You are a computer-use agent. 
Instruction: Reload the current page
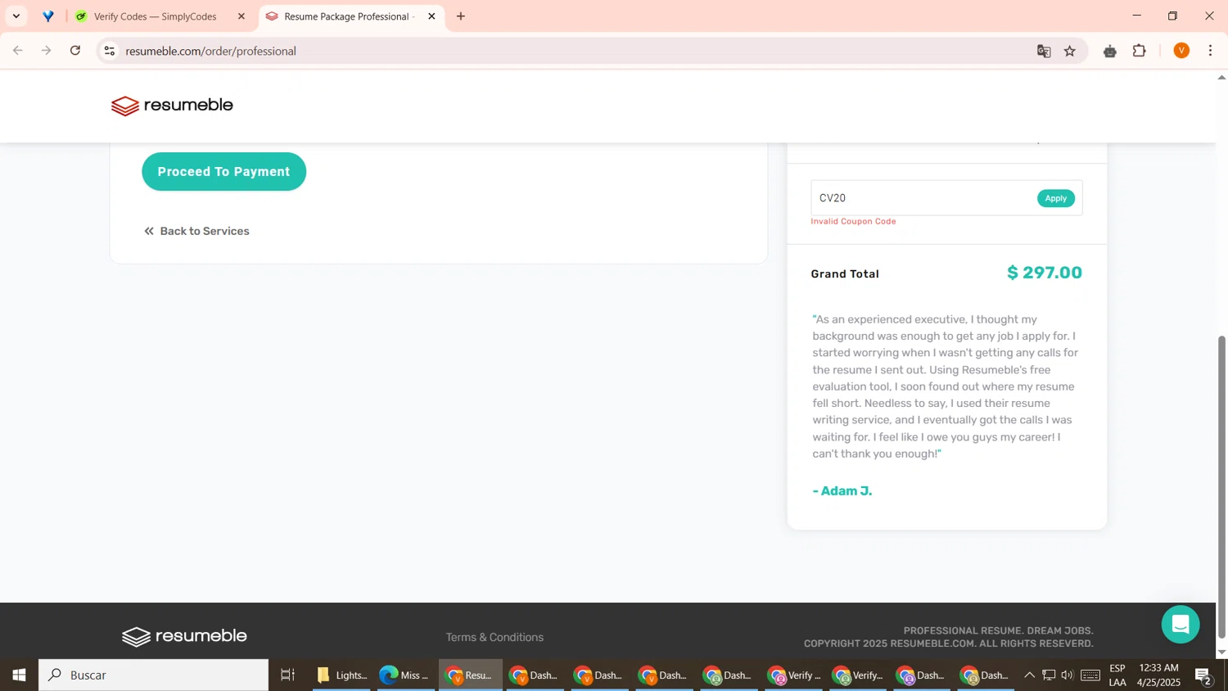click(x=75, y=51)
